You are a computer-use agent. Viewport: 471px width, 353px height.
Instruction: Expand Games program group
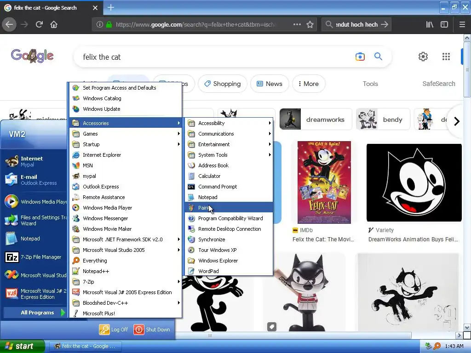coord(126,134)
